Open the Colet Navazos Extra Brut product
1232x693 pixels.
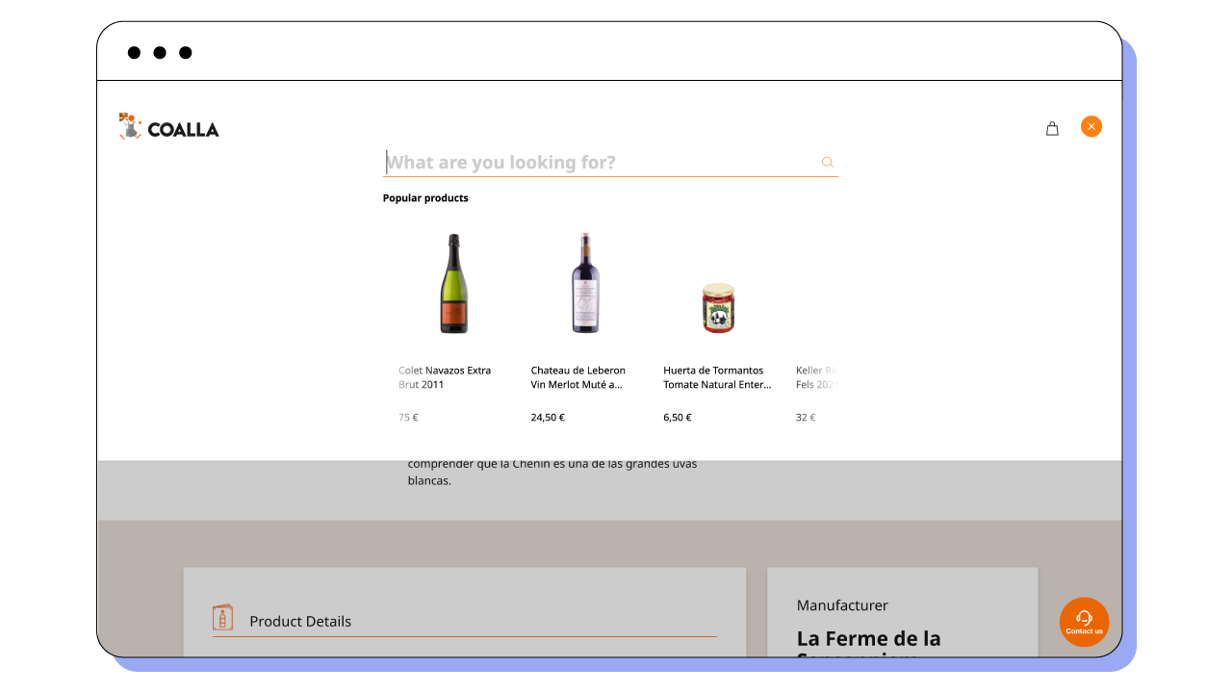[445, 377]
